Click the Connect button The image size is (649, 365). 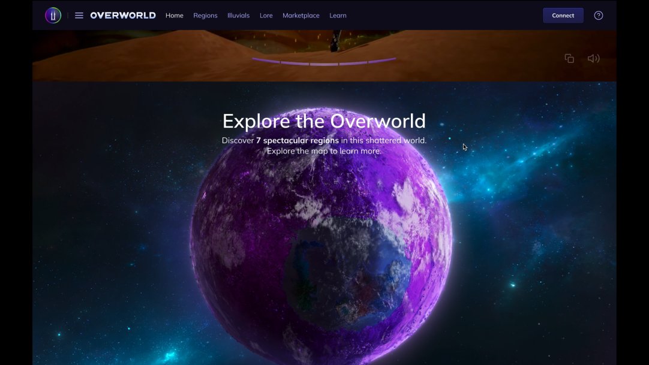pos(563,16)
